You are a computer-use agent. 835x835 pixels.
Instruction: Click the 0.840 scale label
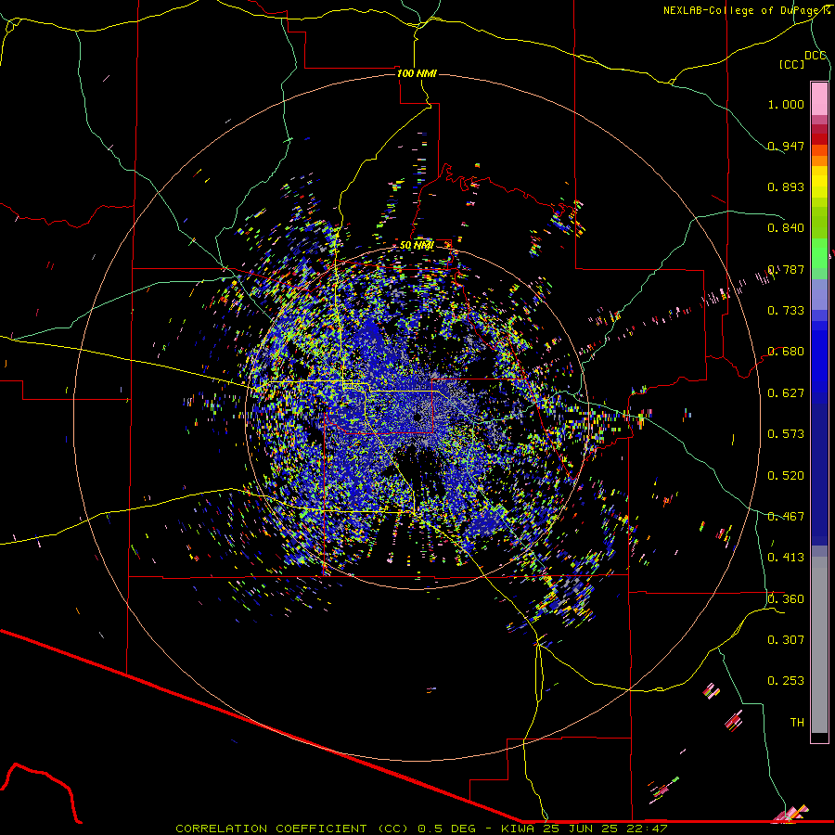click(786, 228)
